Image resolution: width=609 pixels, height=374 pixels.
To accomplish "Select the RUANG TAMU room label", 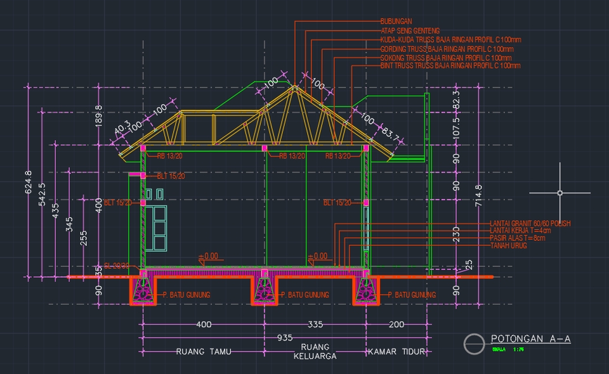I will [203, 352].
